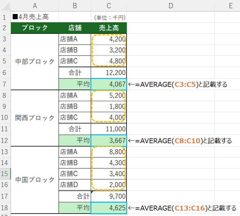Select the 売上高 header cell
Viewport: 240px width, 216px height.
pos(109,28)
